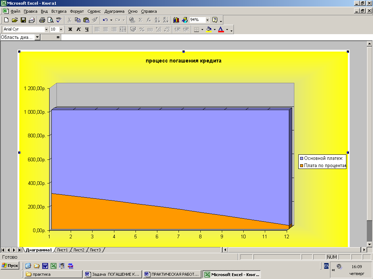
Task: Jump to first sheet with tab scroll button
Action: click(3, 250)
